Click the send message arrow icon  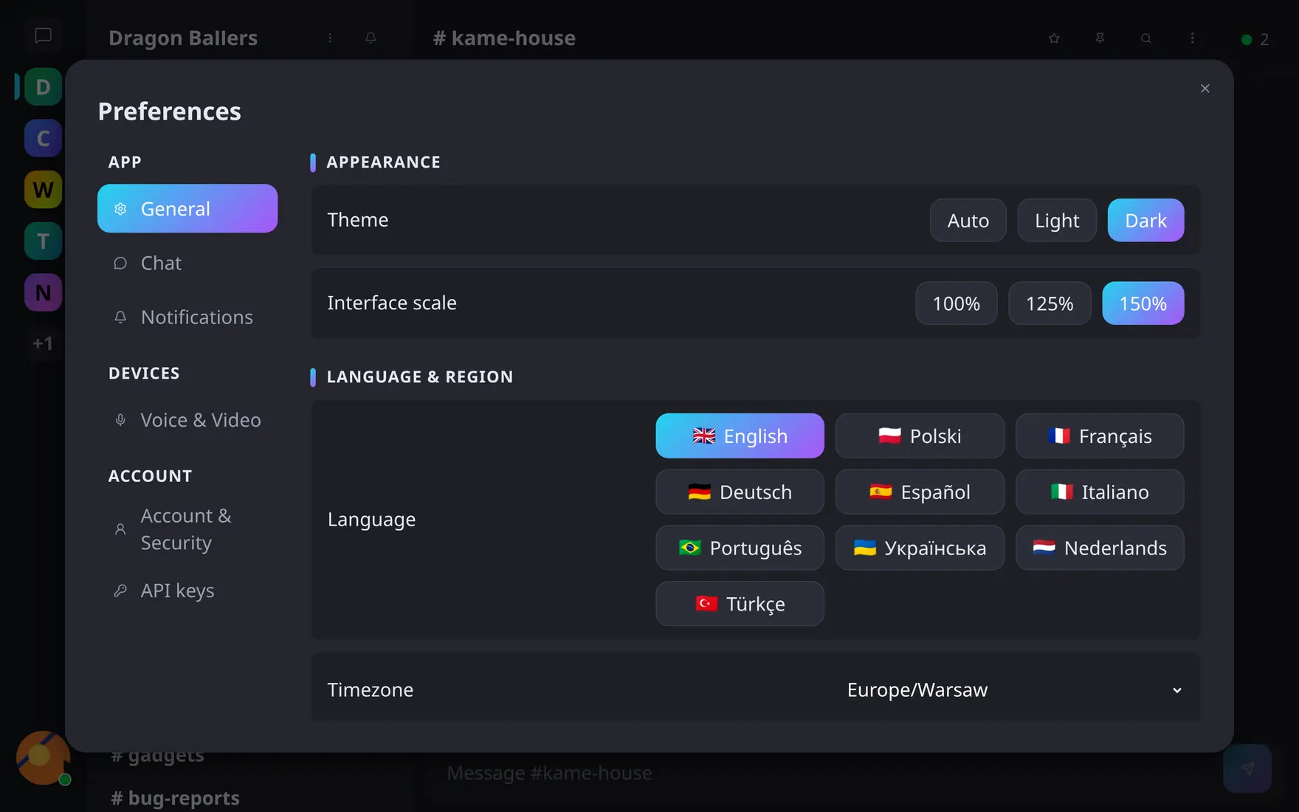point(1247,768)
